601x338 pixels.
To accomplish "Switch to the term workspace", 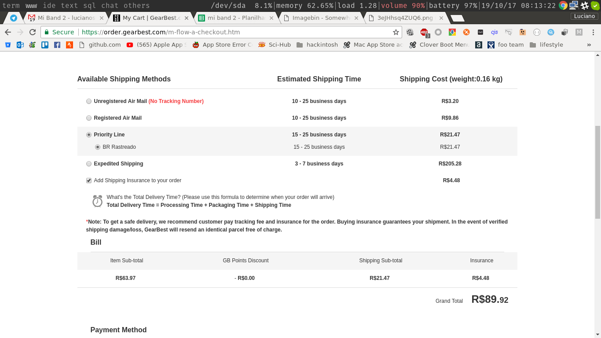I will 11,6.
